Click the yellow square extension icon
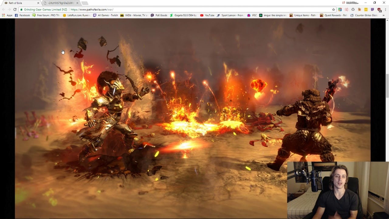The height and width of the screenshot is (219, 389). click(x=366, y=9)
